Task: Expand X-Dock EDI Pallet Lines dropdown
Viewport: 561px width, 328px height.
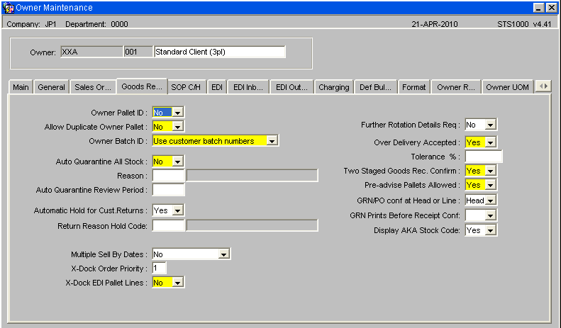Action: tap(177, 282)
